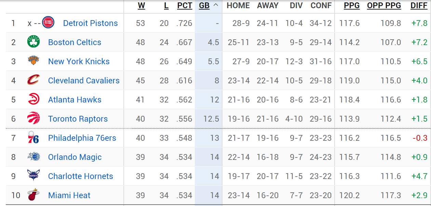Click the Miami Heat logo icon
This screenshot has height=206, width=431.
point(33,195)
